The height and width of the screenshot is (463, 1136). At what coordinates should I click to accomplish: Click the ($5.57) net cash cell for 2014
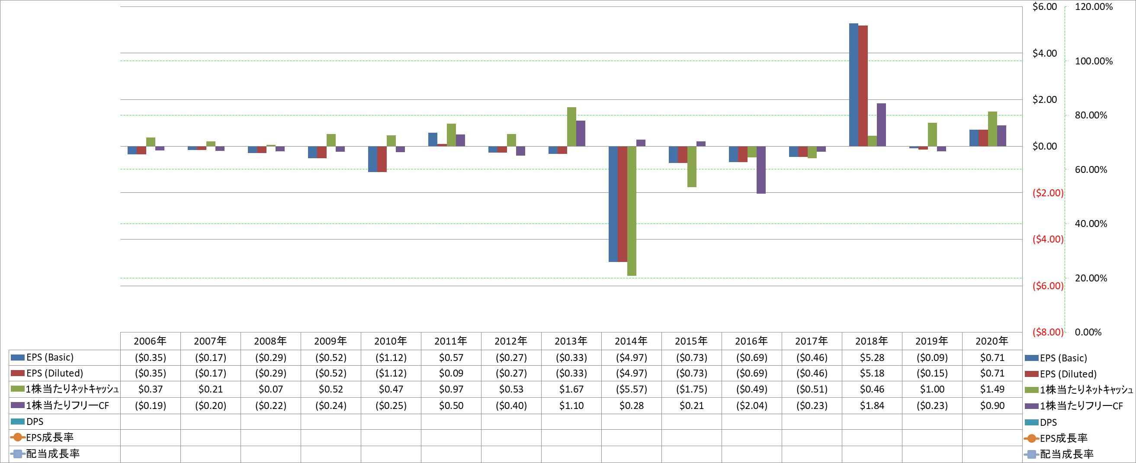point(632,390)
